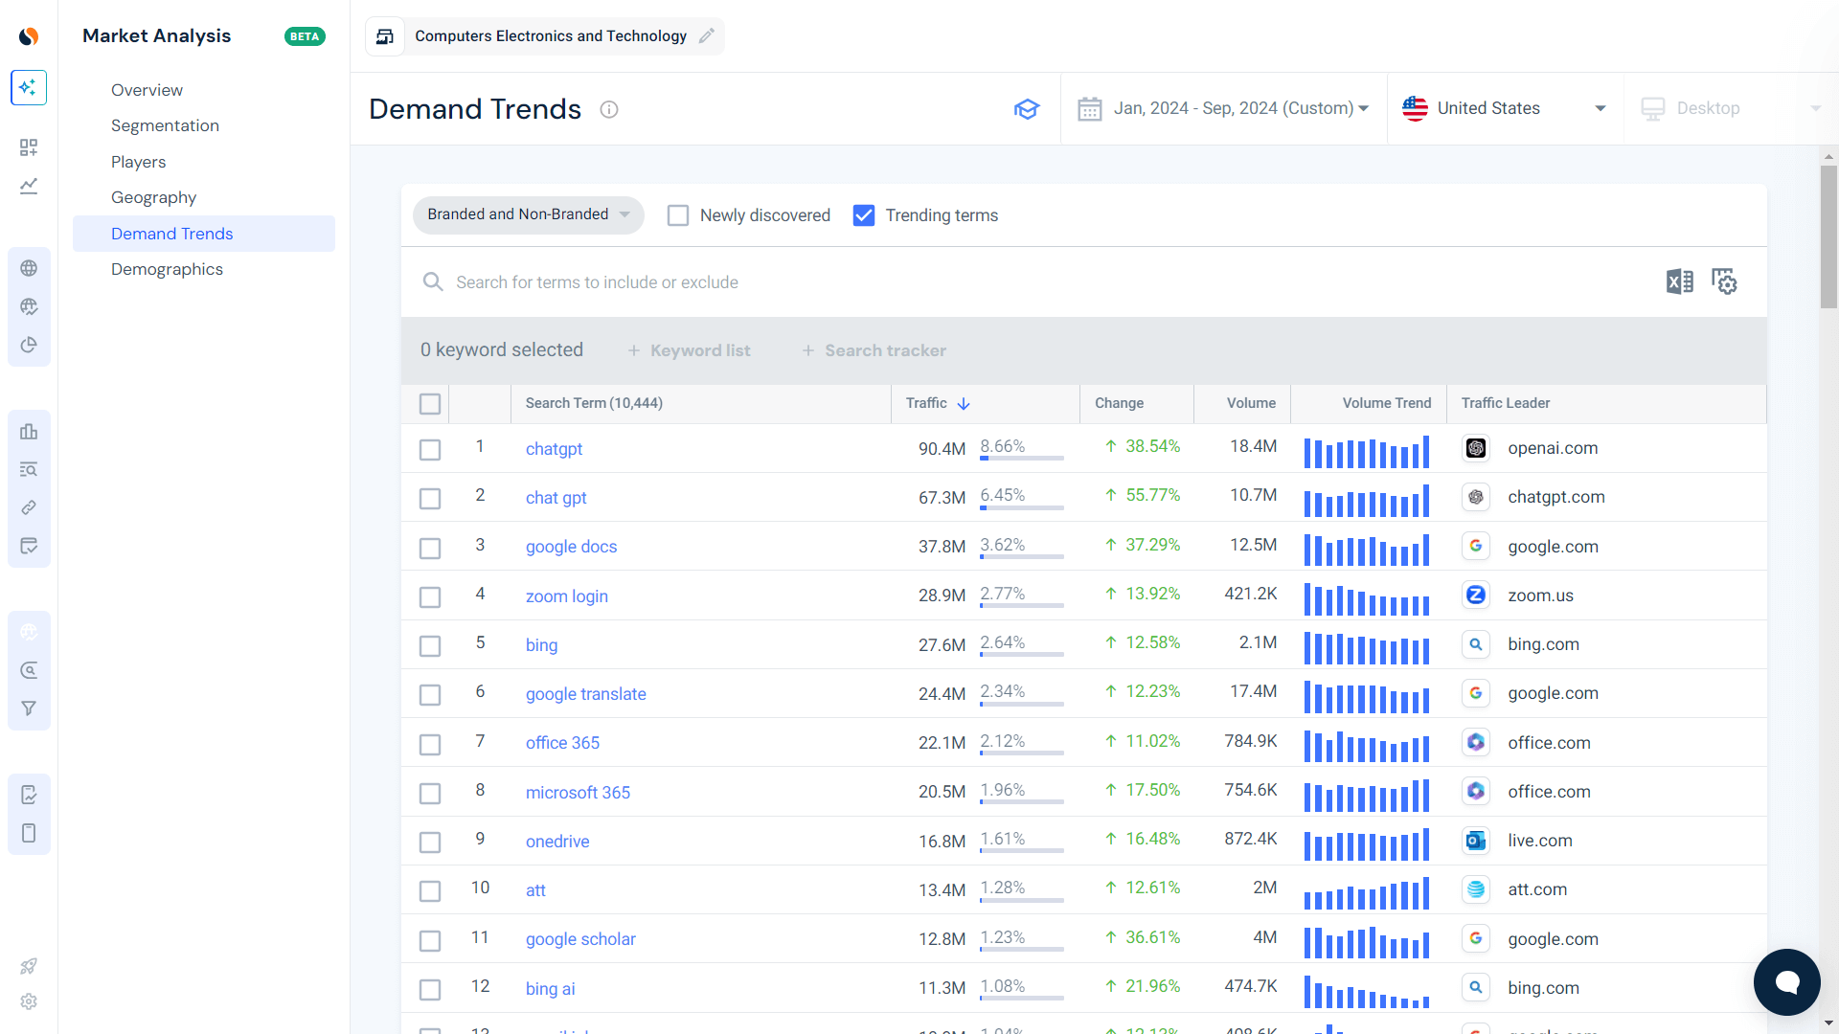
Task: Disable the Trending terms checkbox
Action: [x=864, y=215]
